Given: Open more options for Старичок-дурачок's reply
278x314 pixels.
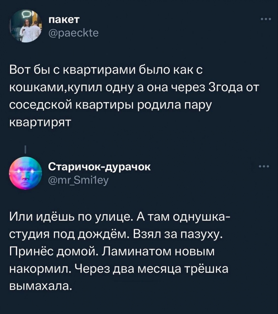Looking at the screenshot, I should click(x=265, y=166).
